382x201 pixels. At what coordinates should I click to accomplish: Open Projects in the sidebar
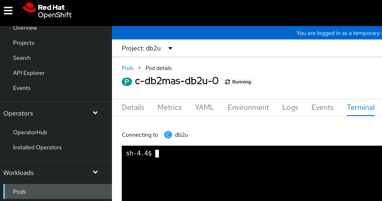pos(24,43)
